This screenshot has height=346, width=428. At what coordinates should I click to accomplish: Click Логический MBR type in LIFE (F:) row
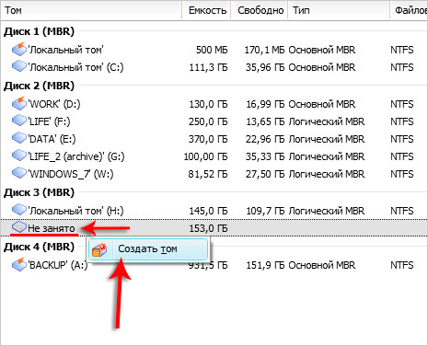[x=327, y=121]
